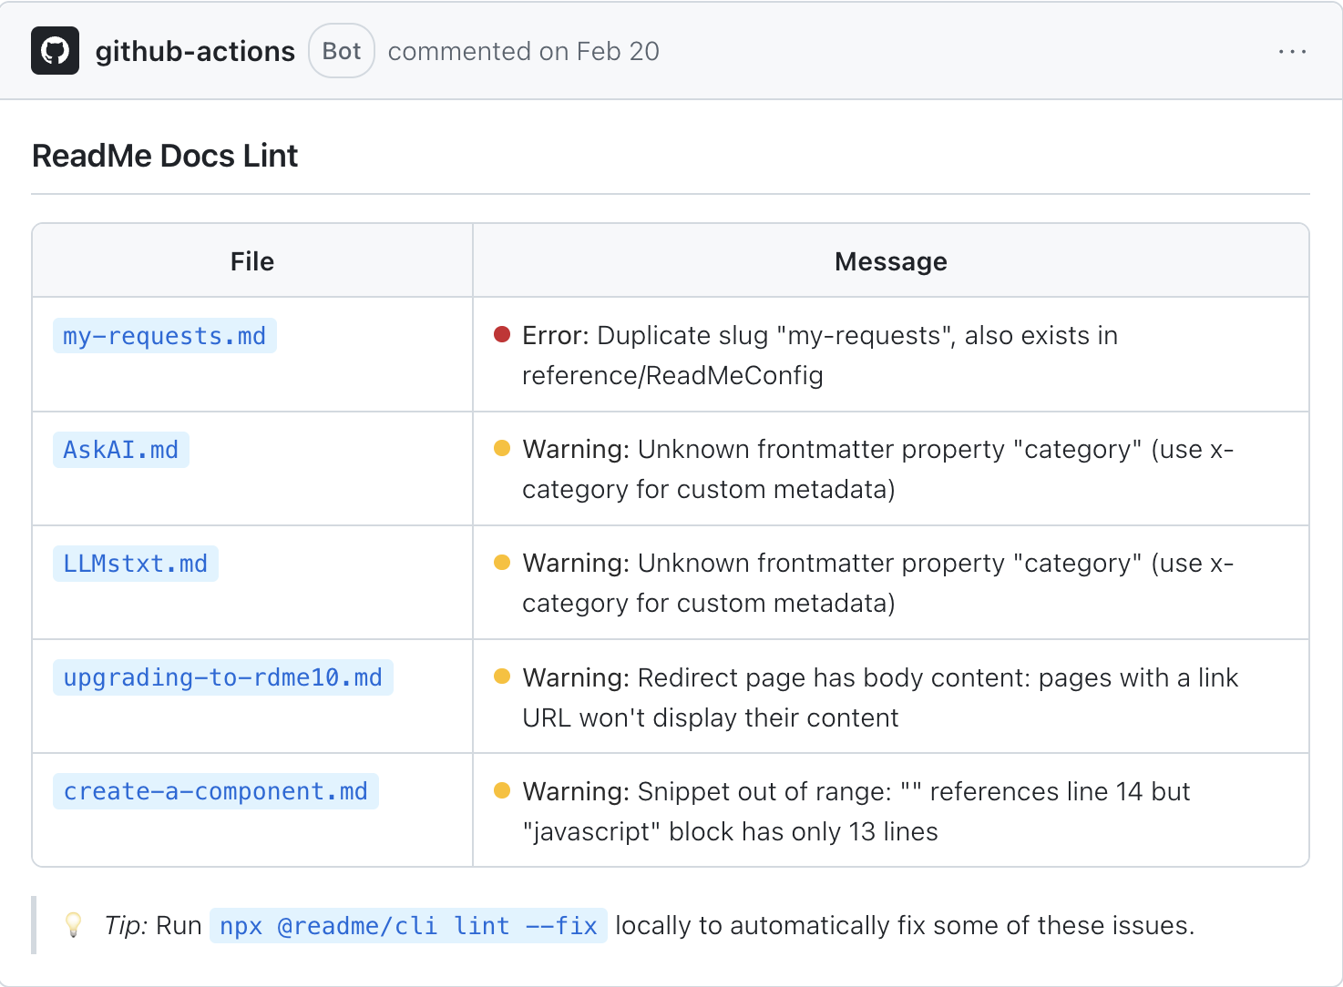Open the upgrading-to-rdme10.md file link
1343x987 pixels.
pos(223,677)
